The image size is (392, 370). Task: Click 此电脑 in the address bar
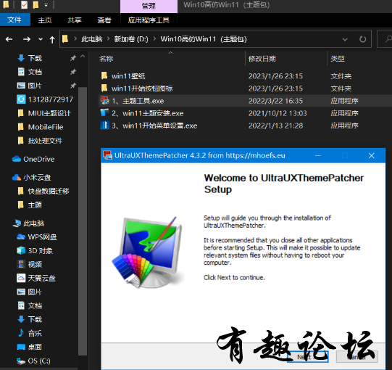(92, 39)
